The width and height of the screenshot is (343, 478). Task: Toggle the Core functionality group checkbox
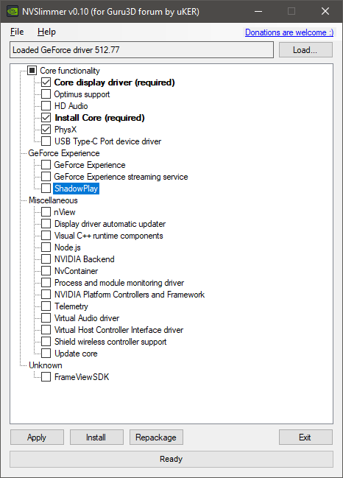coord(32,71)
